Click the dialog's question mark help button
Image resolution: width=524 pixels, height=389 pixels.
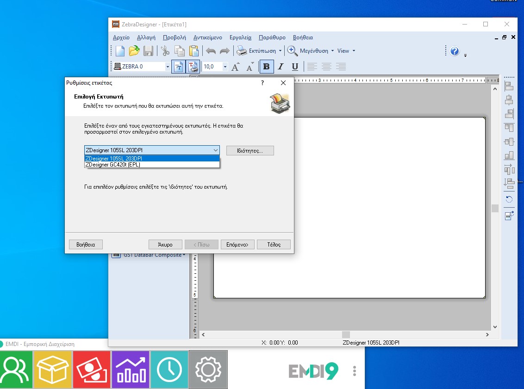click(262, 83)
